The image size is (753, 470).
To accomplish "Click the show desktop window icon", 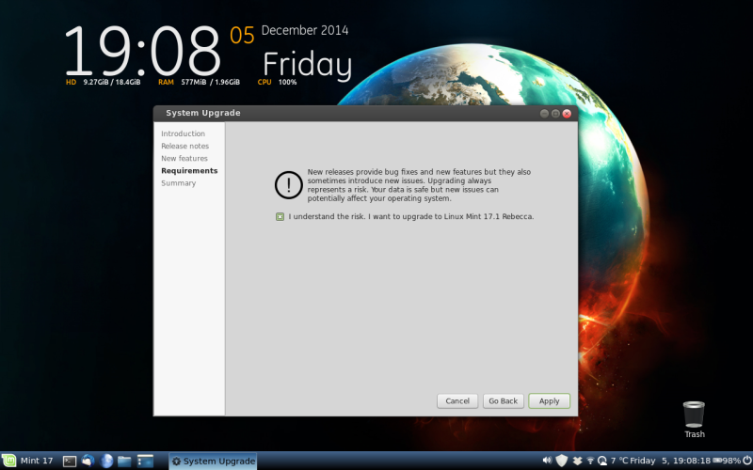I will point(145,461).
